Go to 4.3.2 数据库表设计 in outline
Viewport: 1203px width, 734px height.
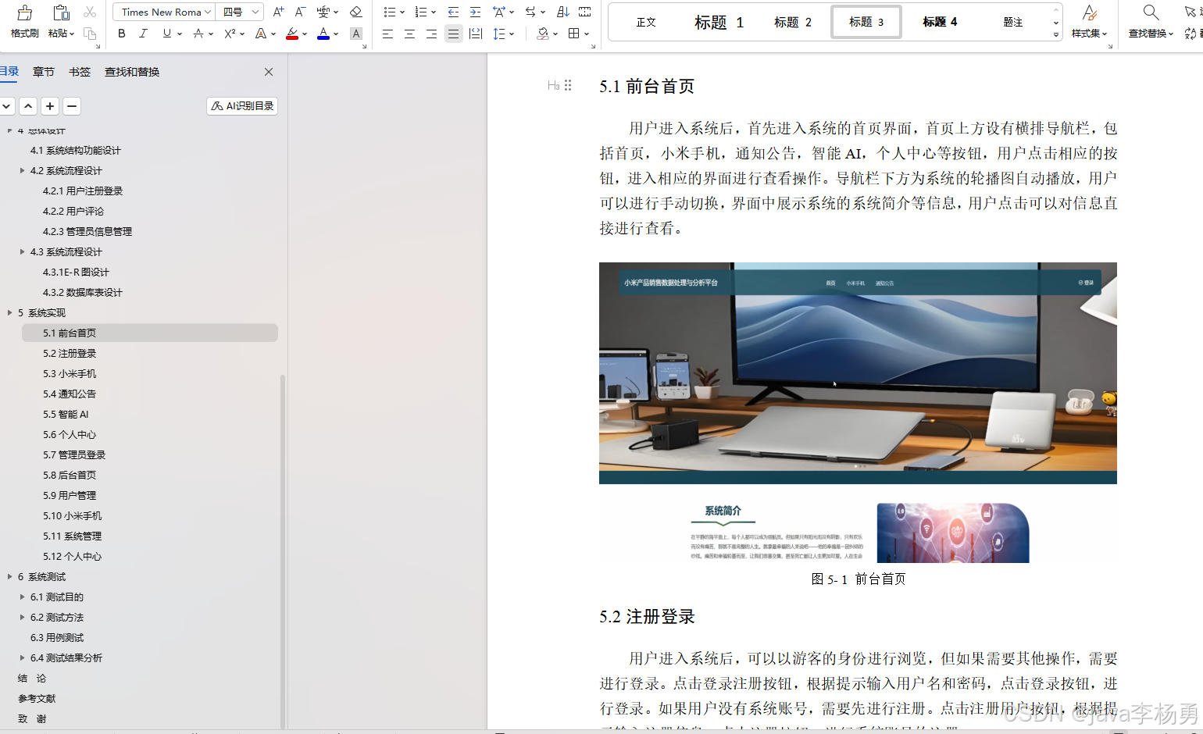(83, 292)
